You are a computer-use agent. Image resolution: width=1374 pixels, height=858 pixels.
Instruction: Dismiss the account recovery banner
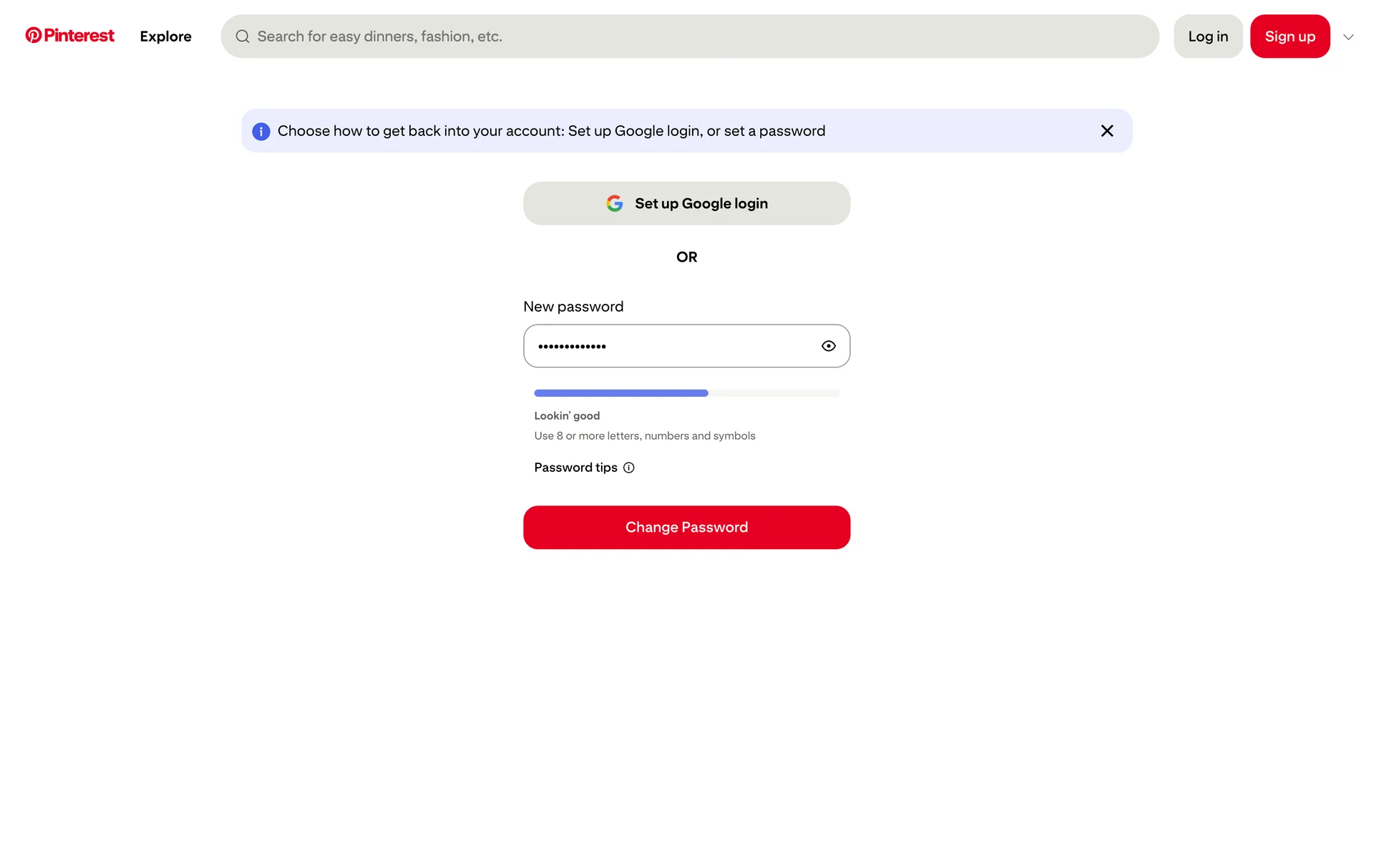click(x=1106, y=131)
